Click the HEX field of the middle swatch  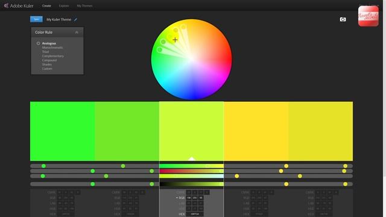coord(195,214)
